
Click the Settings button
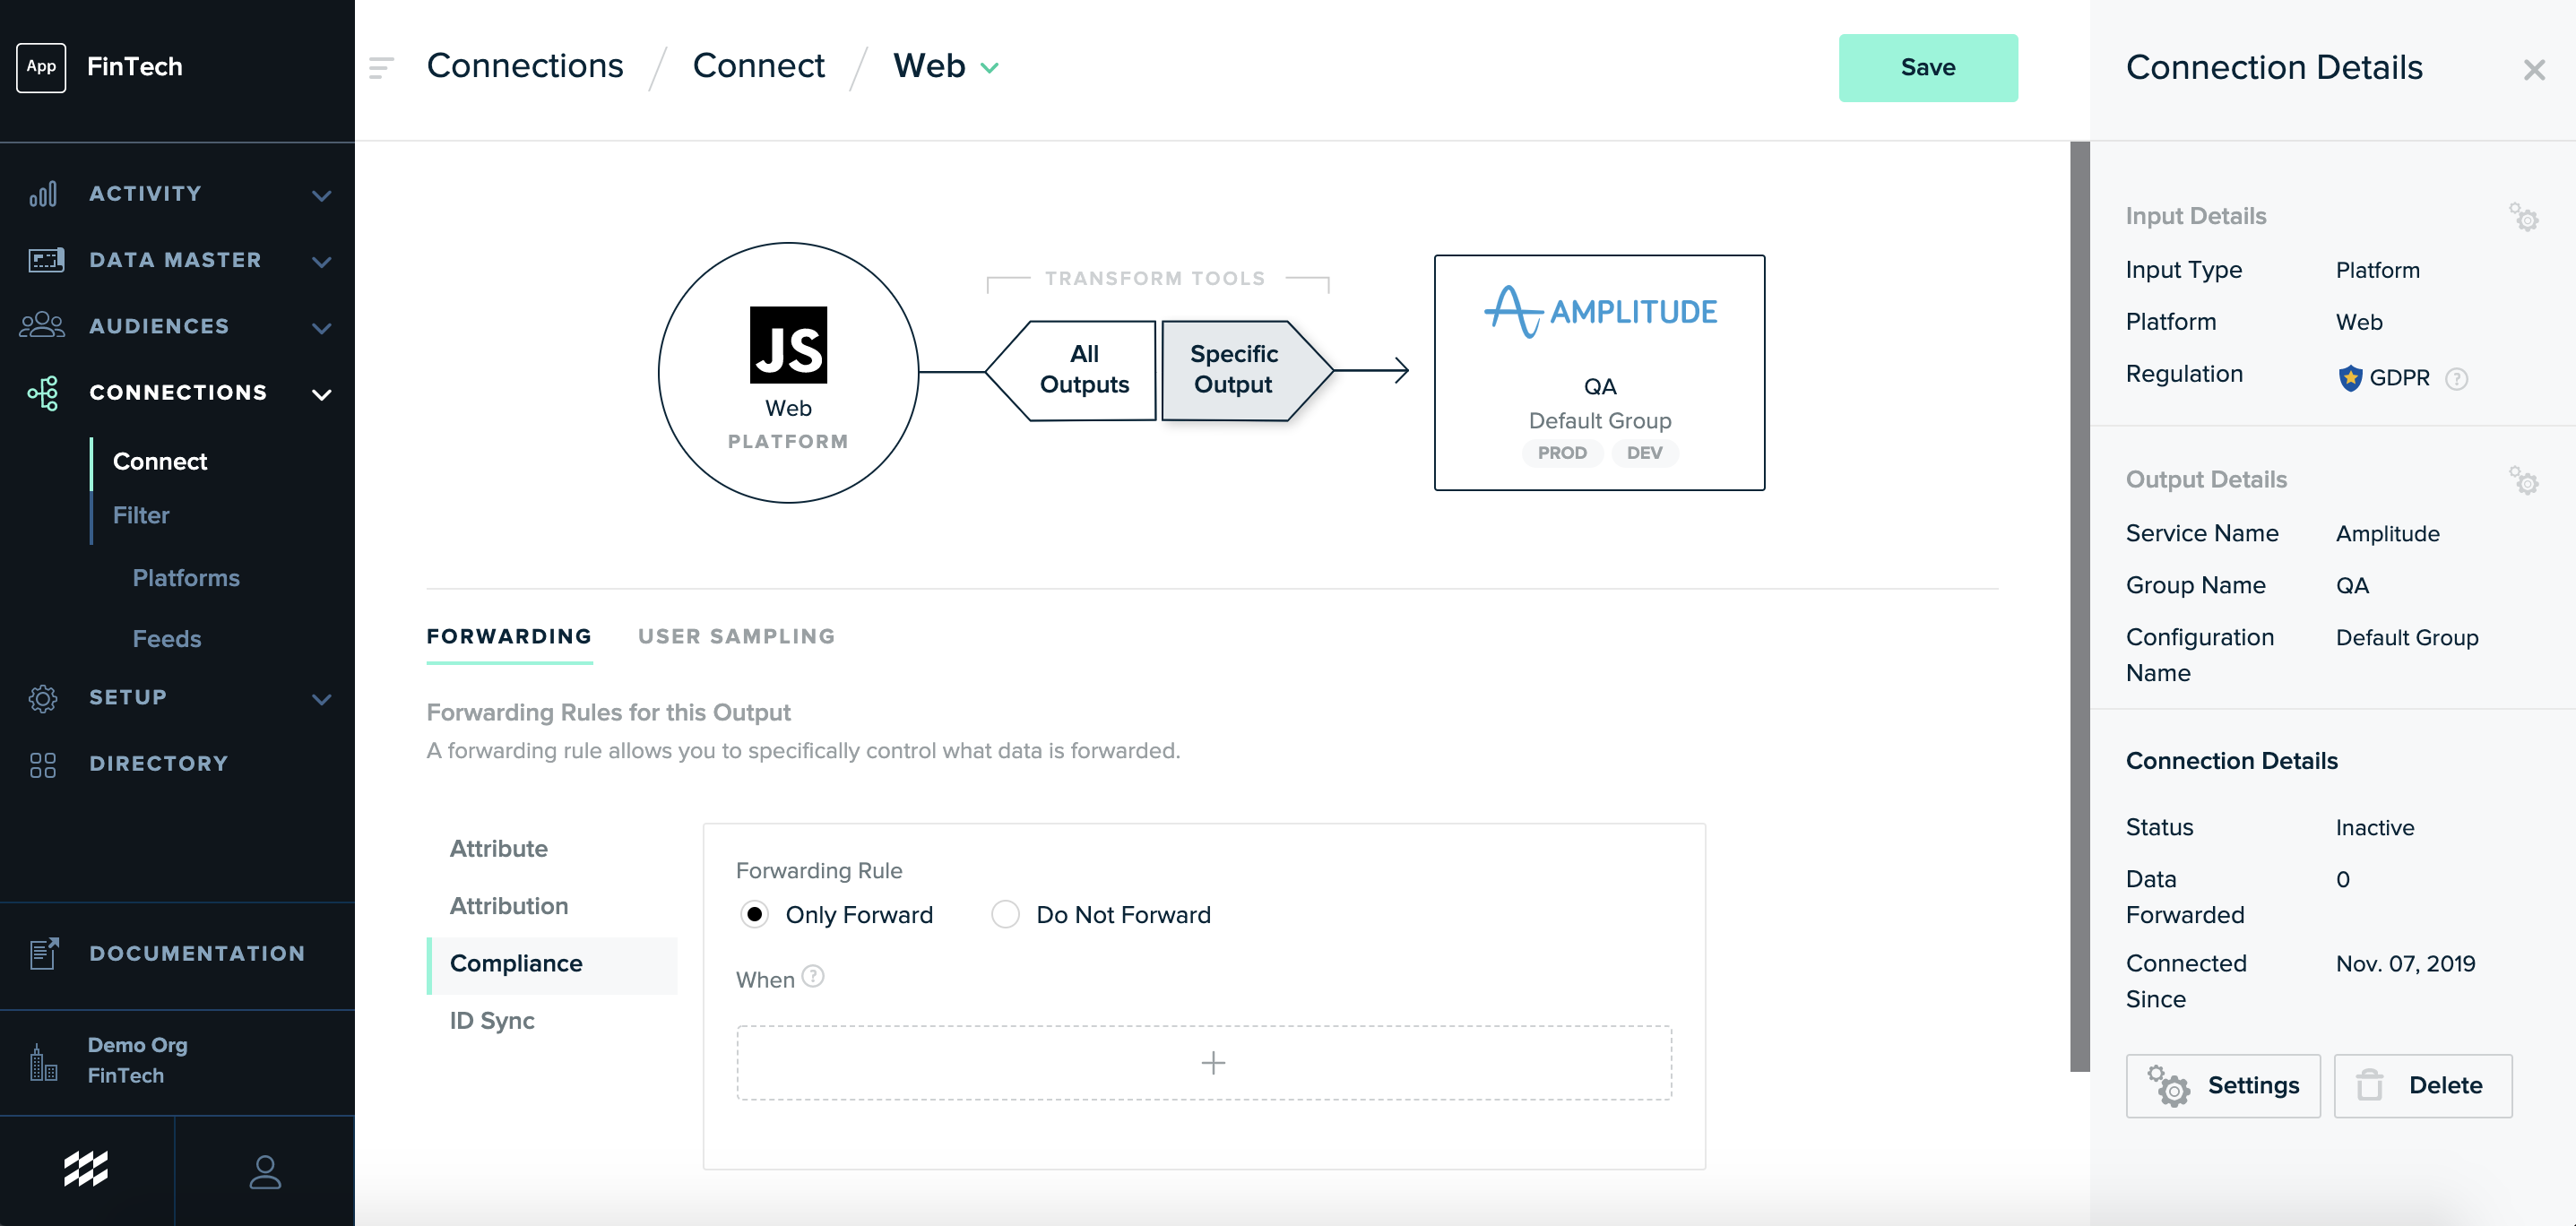[x=2222, y=1086]
